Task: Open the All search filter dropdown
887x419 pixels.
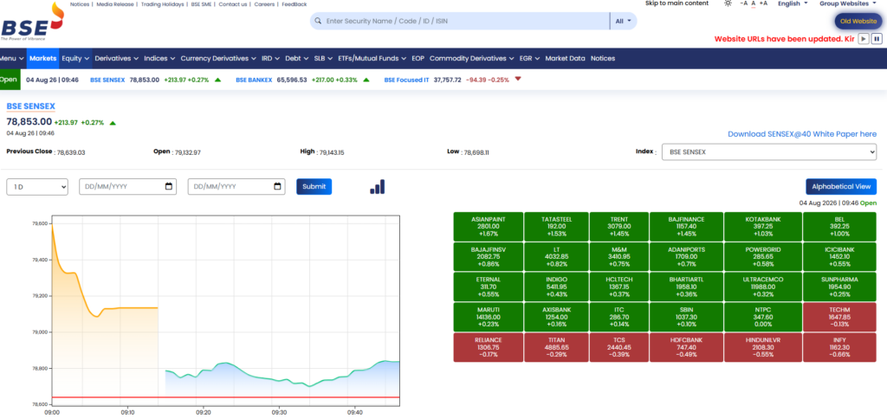Action: (623, 21)
